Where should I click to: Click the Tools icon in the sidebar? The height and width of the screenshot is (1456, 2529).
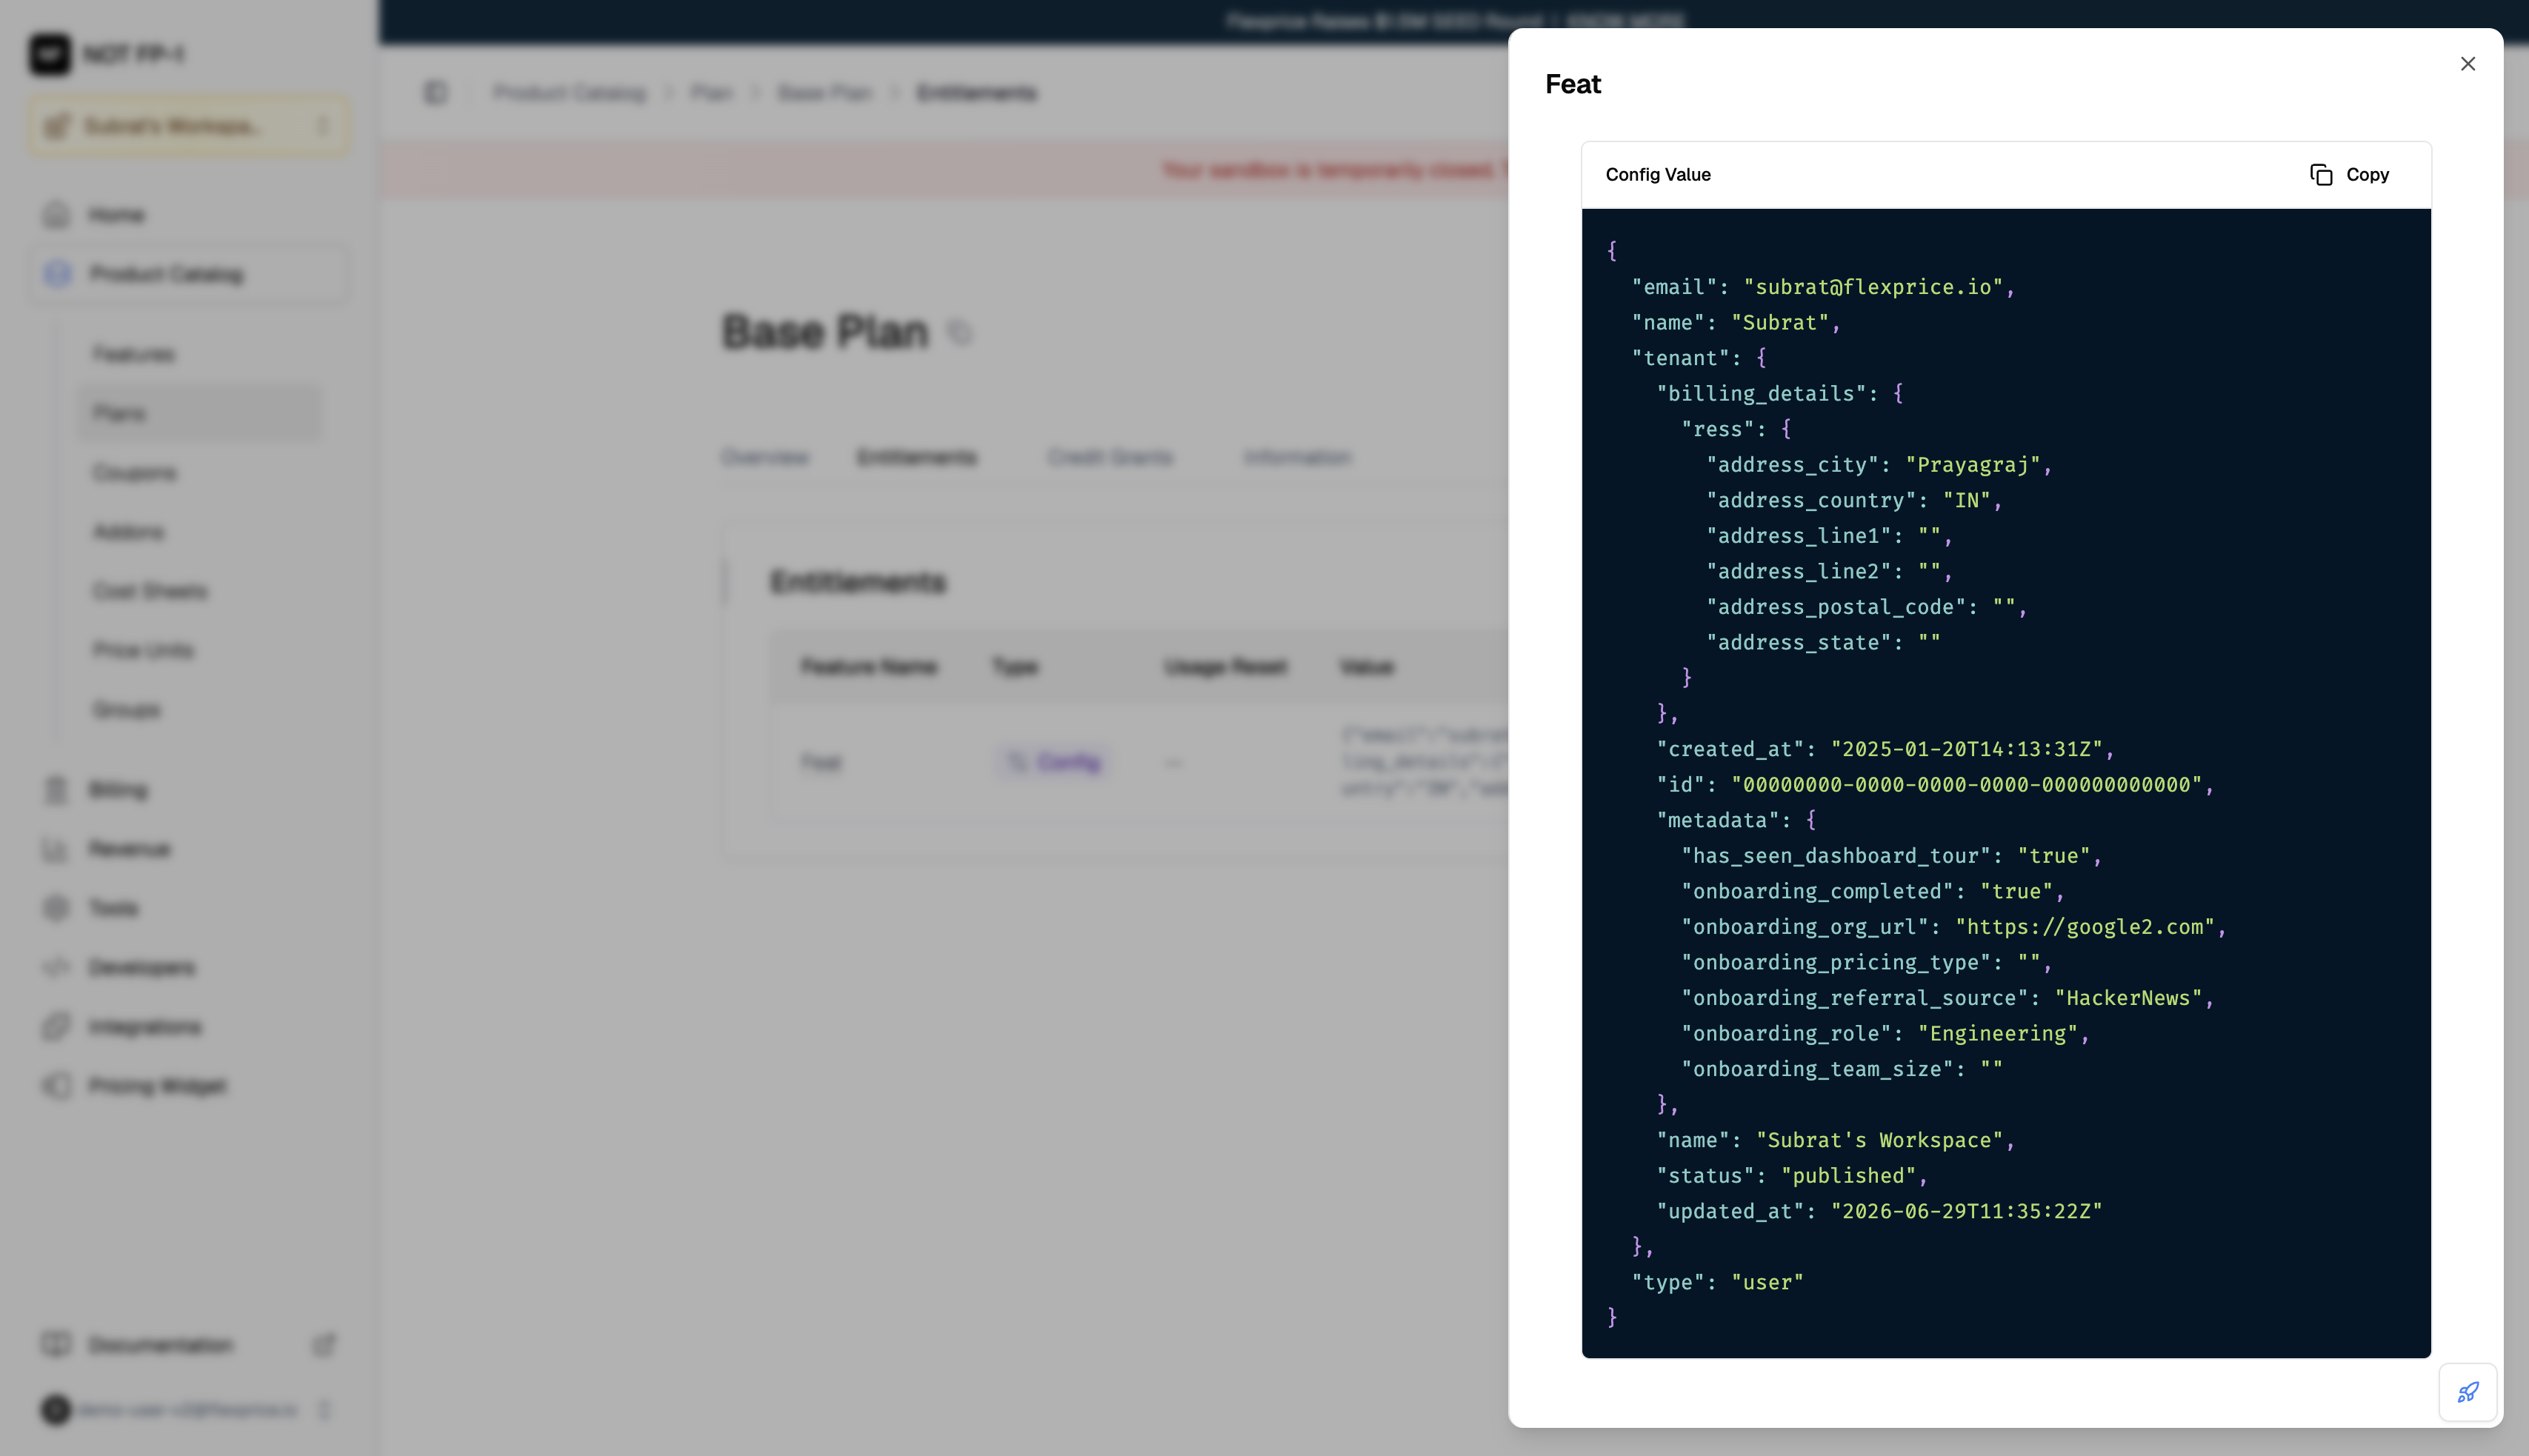point(57,908)
